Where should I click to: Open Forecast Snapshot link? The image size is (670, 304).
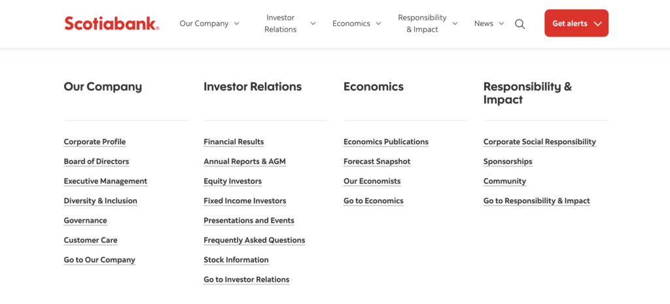(x=377, y=161)
